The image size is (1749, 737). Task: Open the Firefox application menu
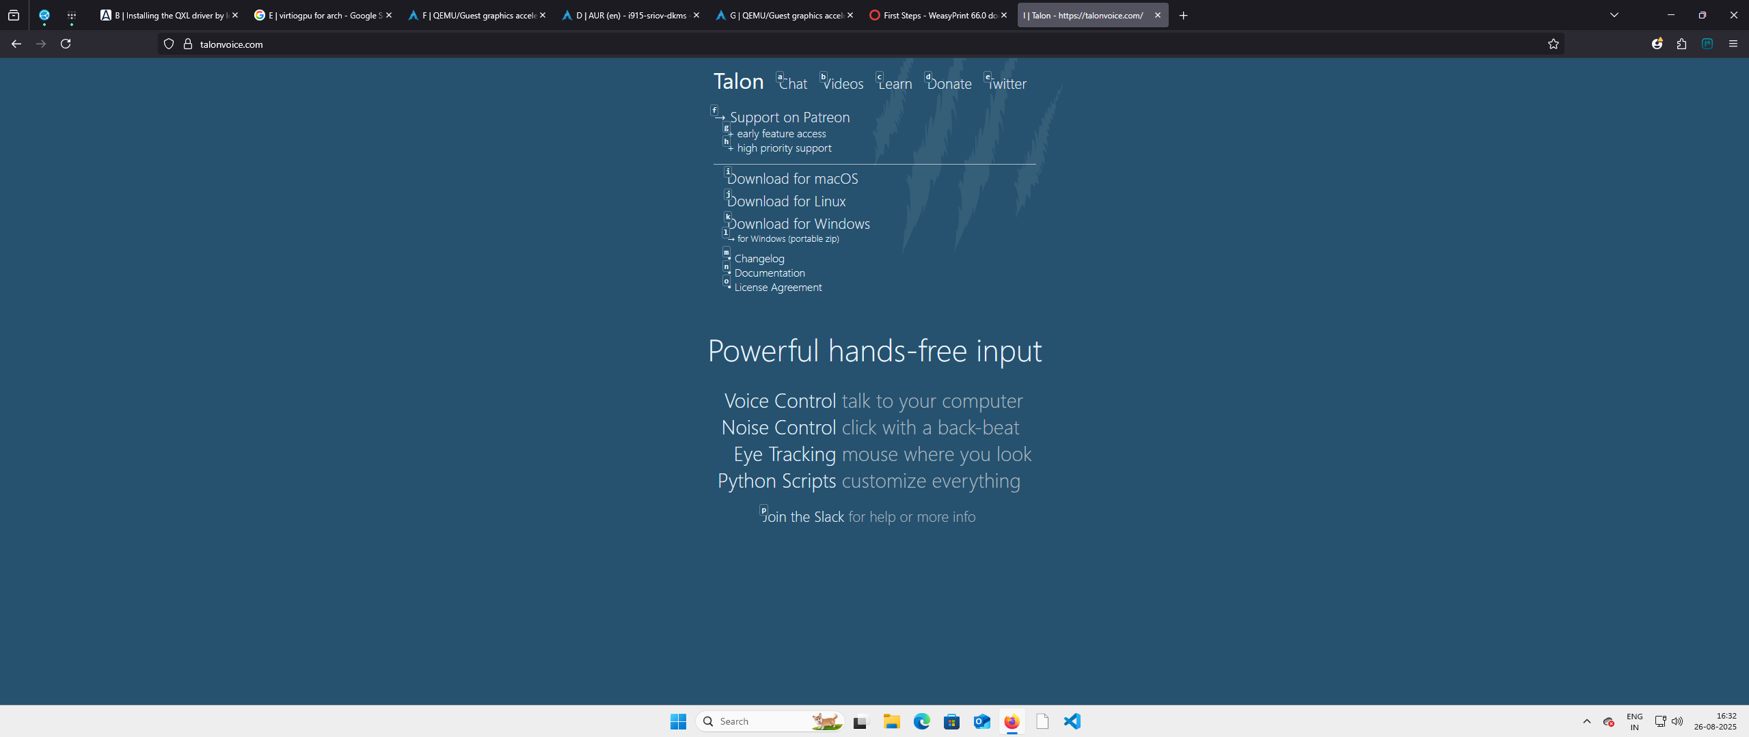(1734, 44)
